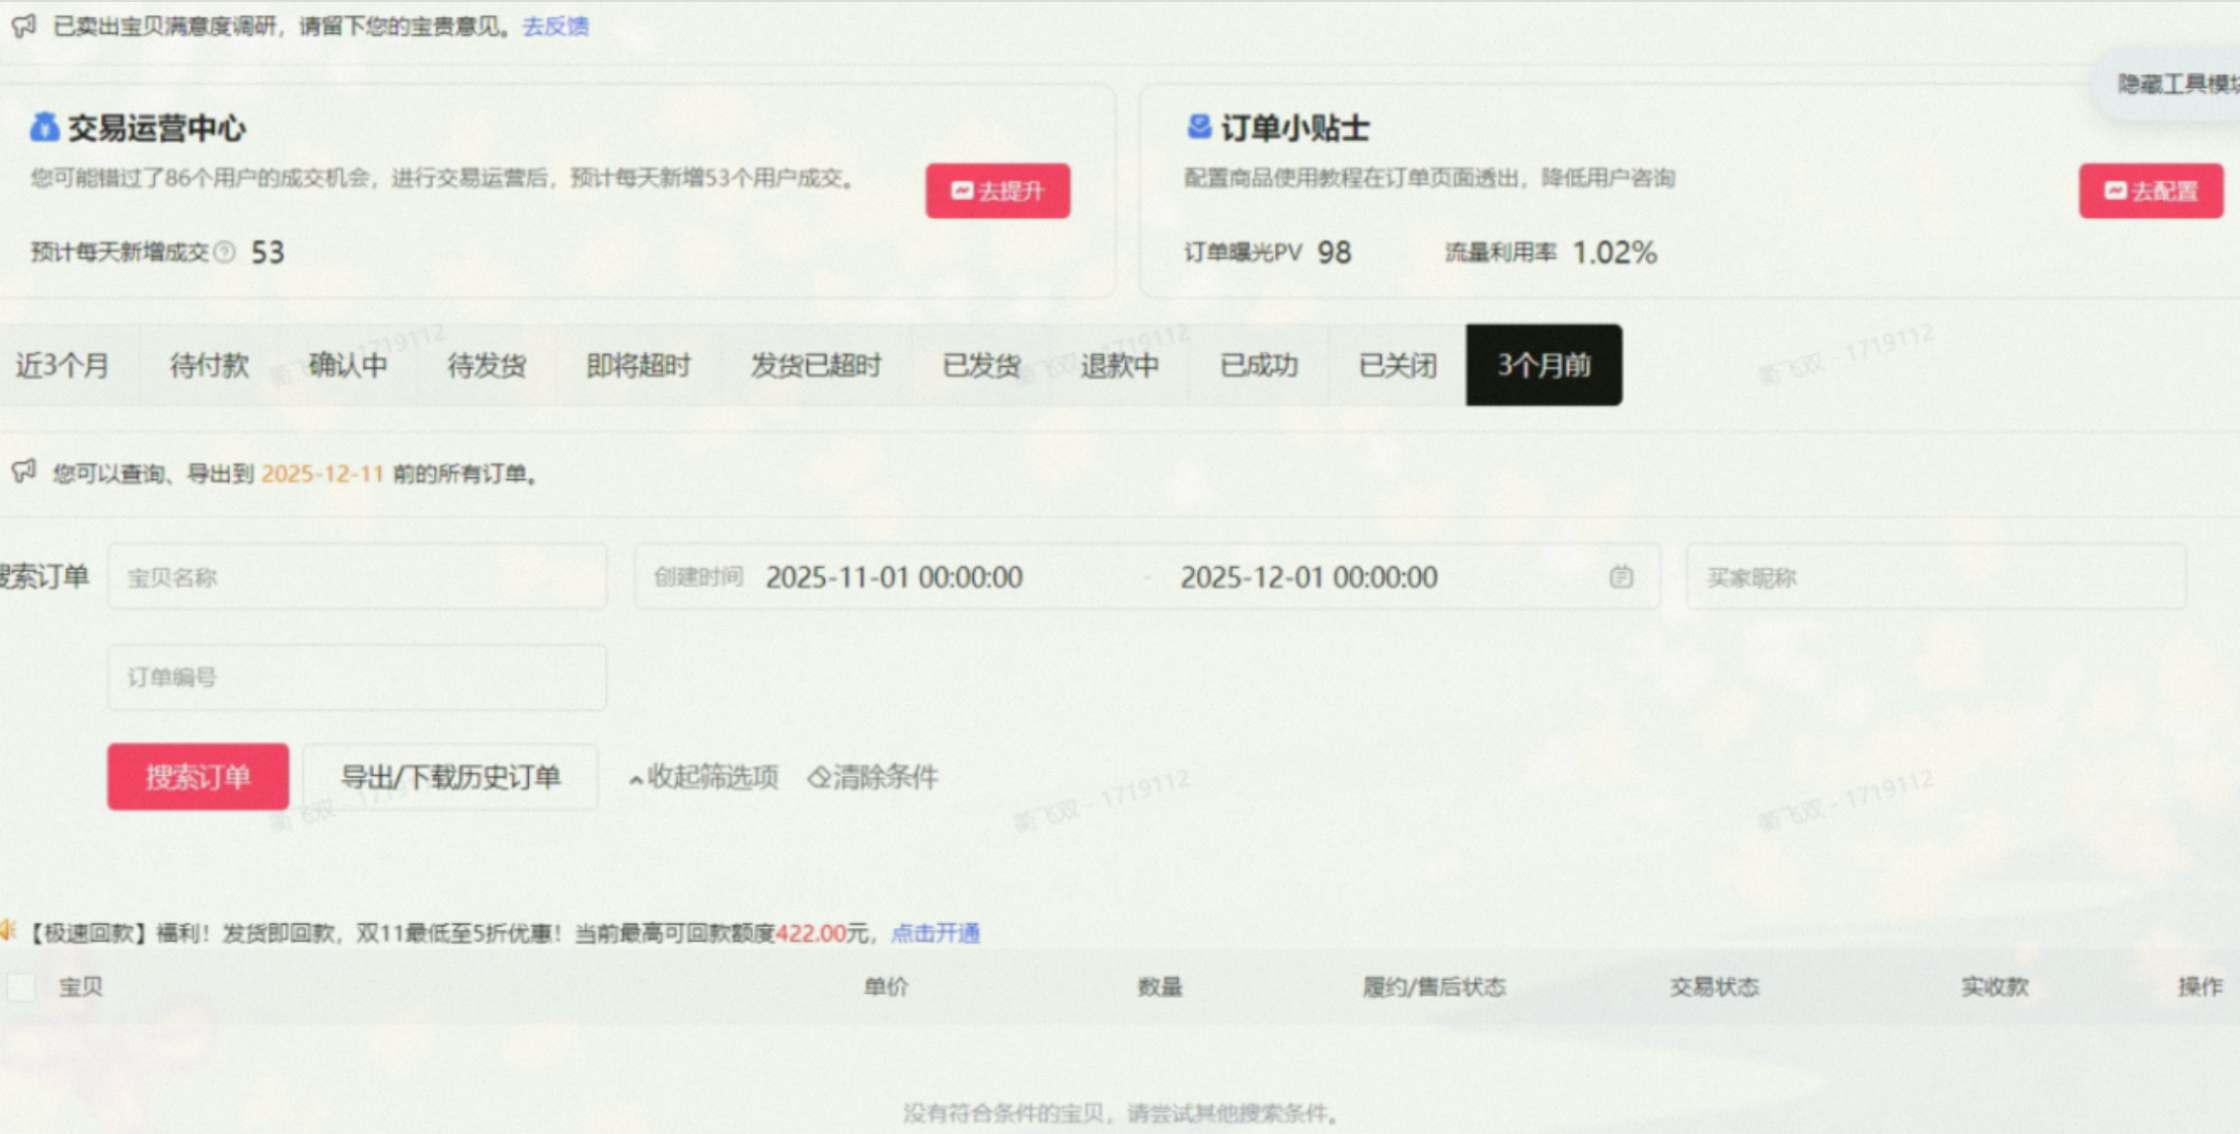Screen dimensions: 2240x1134
Task: Focus the 订单编号 input field
Action: [x=357, y=677]
